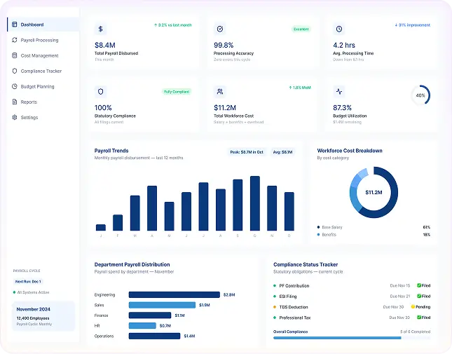Image resolution: width=452 pixels, height=354 pixels.
Task: Click the clock icon on Avg. Processing Time
Action: coord(339,29)
